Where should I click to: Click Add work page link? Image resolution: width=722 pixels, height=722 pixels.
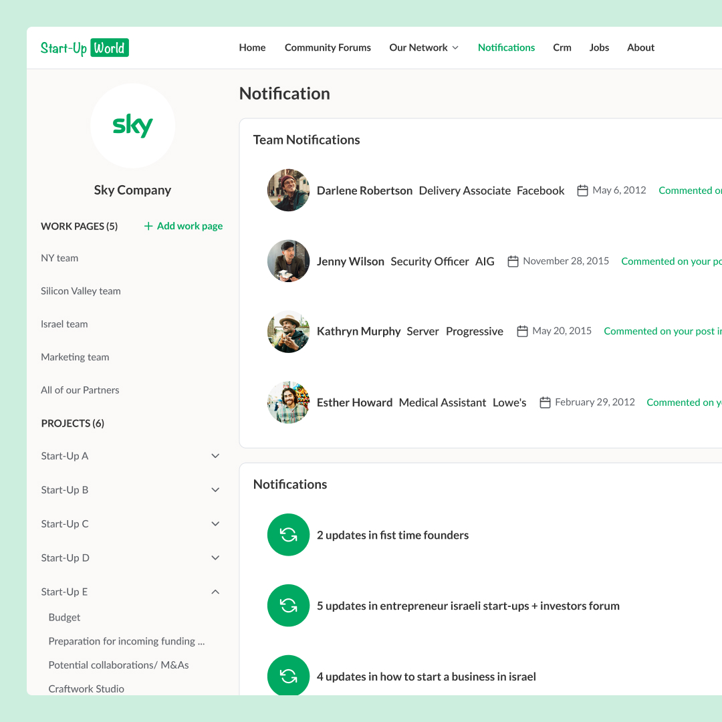coord(183,226)
